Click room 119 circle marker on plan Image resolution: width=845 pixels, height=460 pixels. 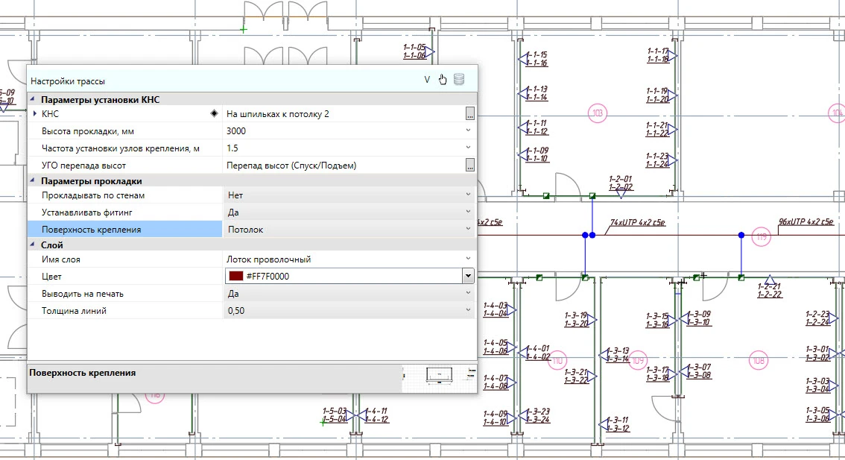[760, 236]
